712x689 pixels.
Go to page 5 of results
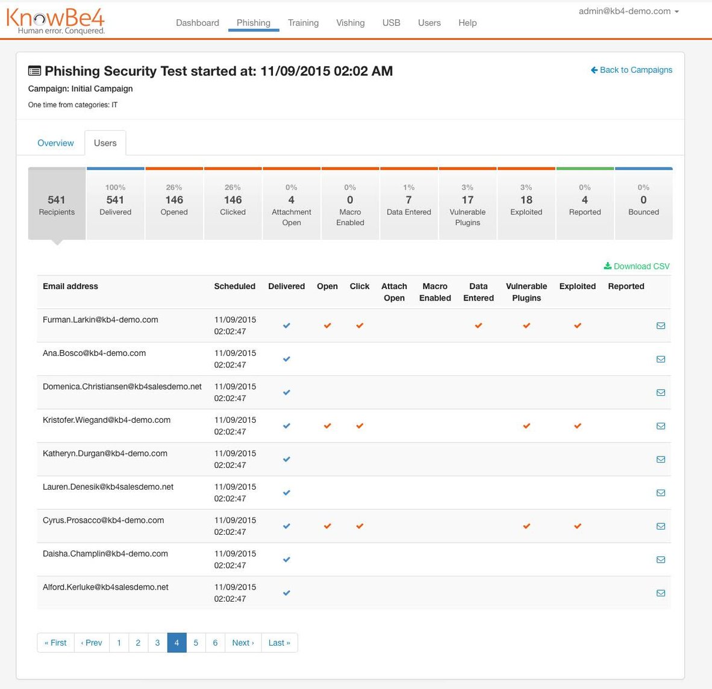(196, 643)
